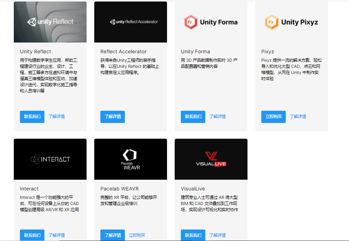Click description starting 获得来自Unity工程师
The height and width of the screenshot is (241, 349).
(x=129, y=66)
